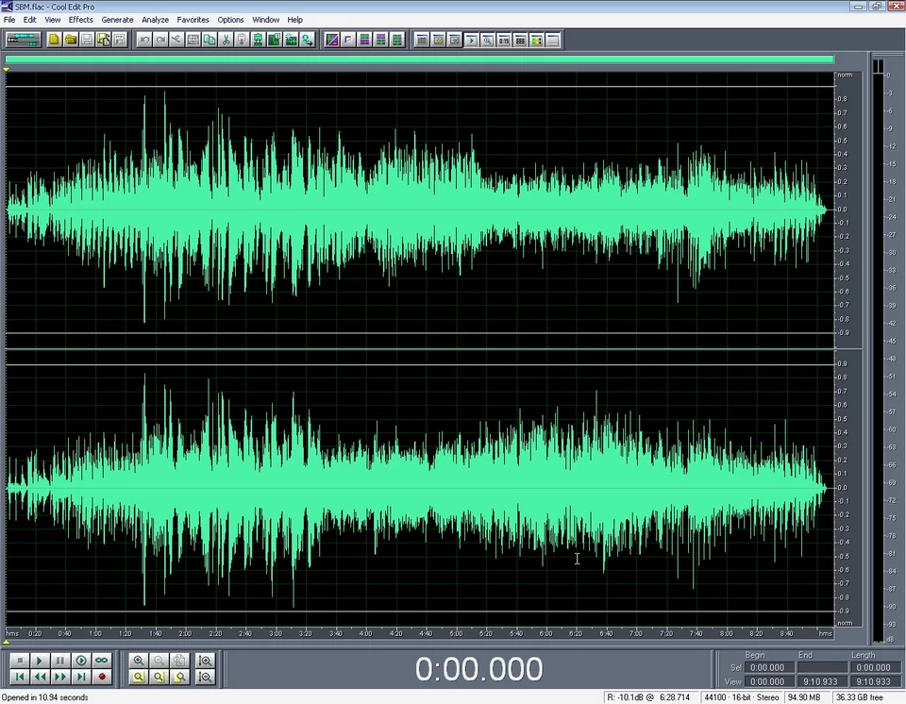Toggle the multitrack/edit view switch button
Screen dimensions: 906x704
22,40
